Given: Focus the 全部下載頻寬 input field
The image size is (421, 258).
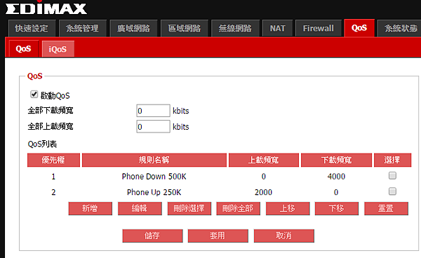Looking at the screenshot, I should coord(153,111).
